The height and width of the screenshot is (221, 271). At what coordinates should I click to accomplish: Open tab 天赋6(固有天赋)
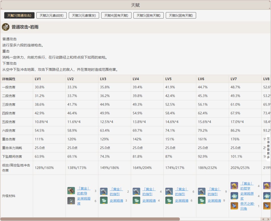tap(181, 15)
